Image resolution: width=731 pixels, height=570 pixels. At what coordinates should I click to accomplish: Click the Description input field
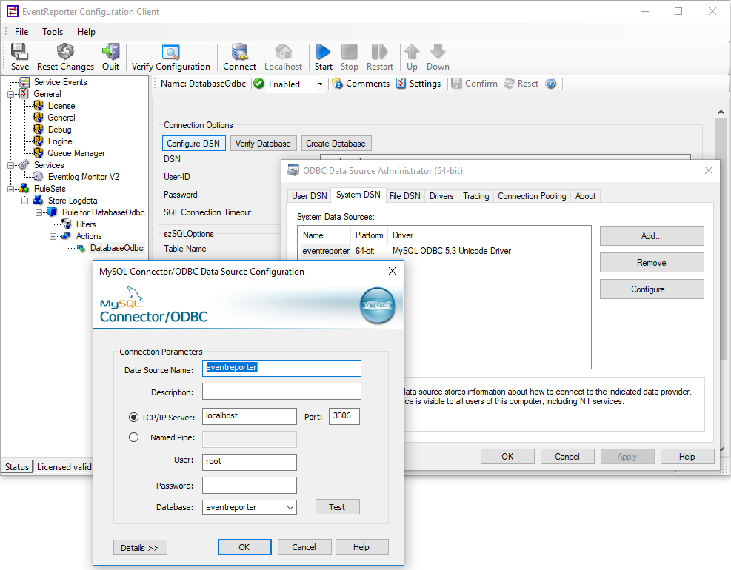(x=281, y=392)
